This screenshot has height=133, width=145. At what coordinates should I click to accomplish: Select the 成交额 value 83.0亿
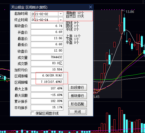click(x=47, y=63)
